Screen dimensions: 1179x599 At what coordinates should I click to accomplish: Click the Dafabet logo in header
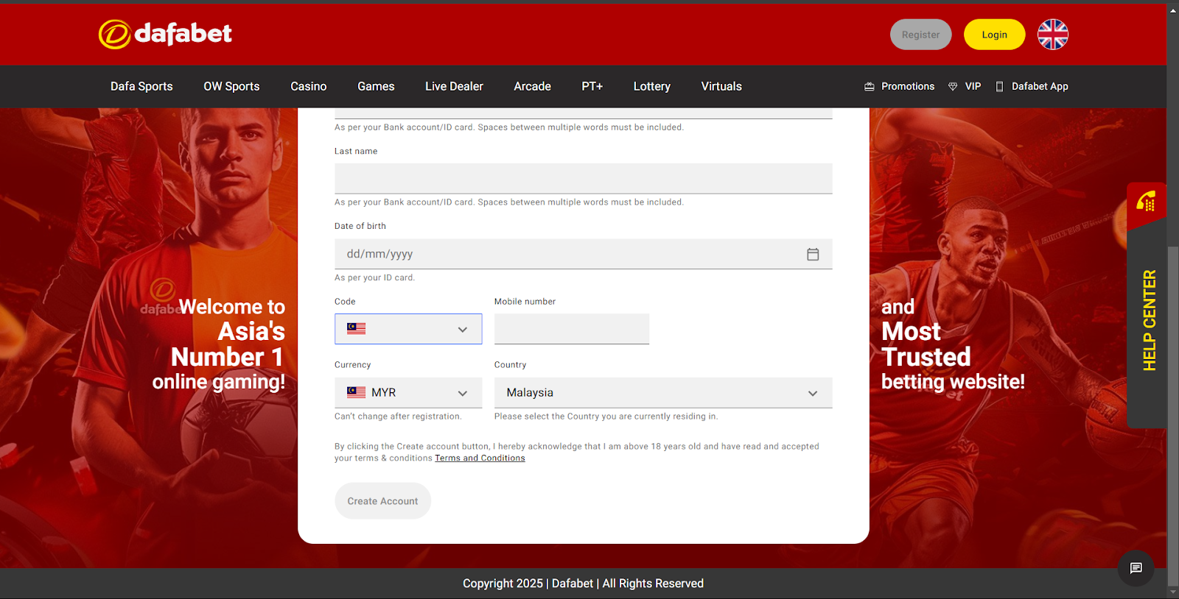165,34
